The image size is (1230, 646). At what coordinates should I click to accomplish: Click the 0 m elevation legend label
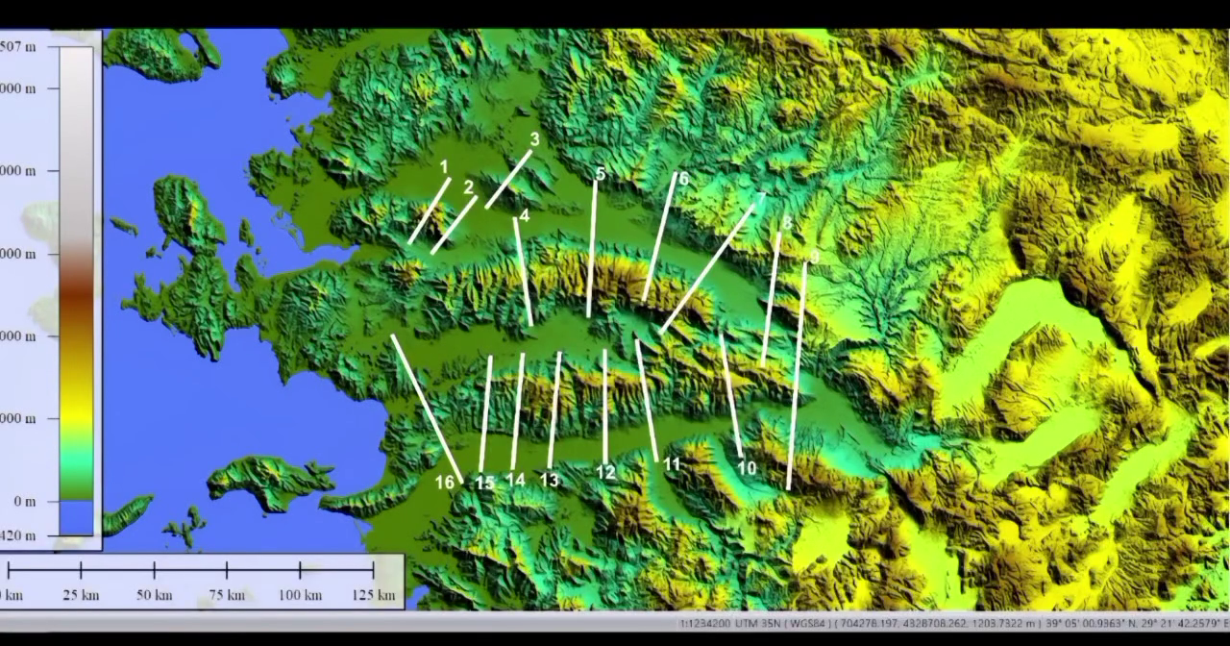tap(24, 502)
